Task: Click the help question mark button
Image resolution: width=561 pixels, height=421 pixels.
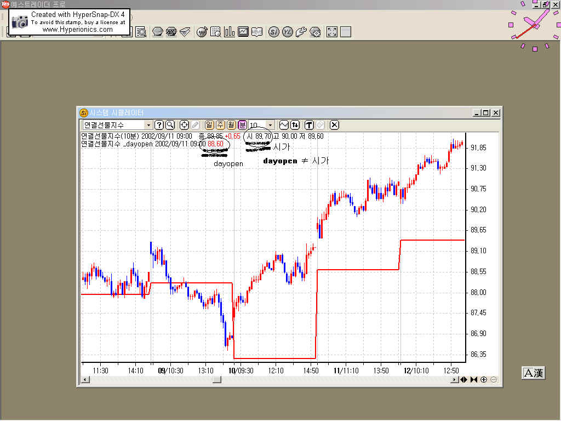Action: [159, 125]
